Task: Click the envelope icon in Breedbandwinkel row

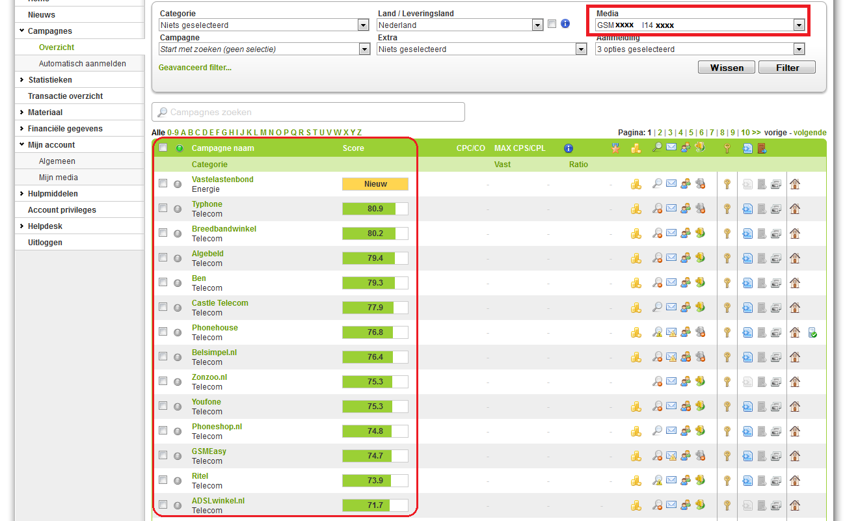Action: click(671, 234)
